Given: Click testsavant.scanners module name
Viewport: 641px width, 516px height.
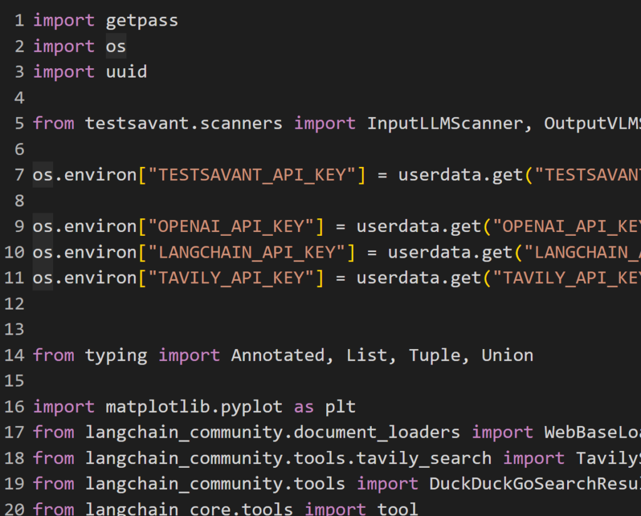Looking at the screenshot, I should click(183, 123).
